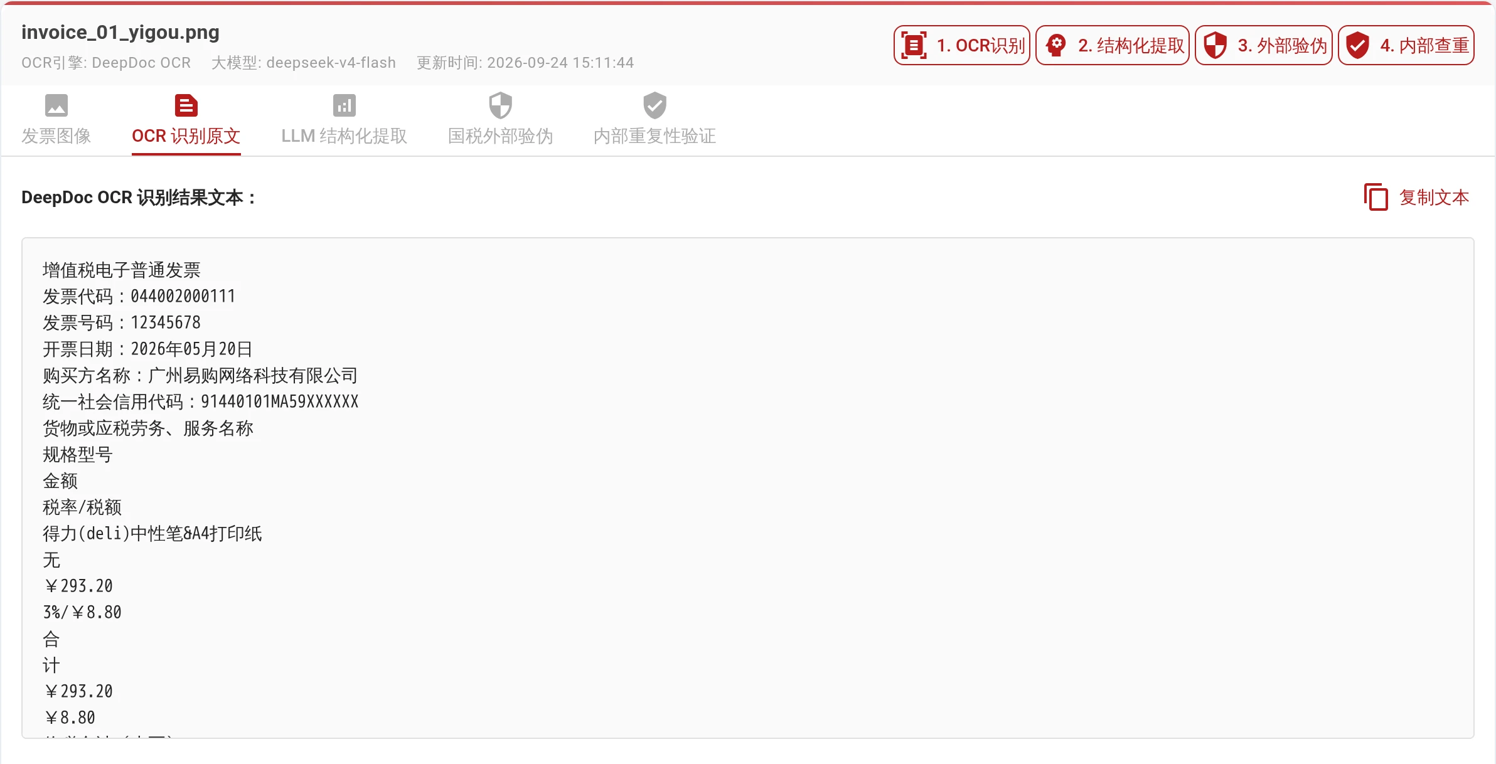
Task: Click 发票号码：12345678 line
Action: 122,323
